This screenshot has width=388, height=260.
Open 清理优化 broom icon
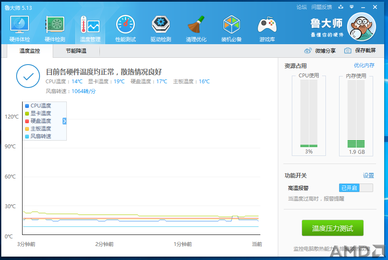pyautogui.click(x=196, y=25)
